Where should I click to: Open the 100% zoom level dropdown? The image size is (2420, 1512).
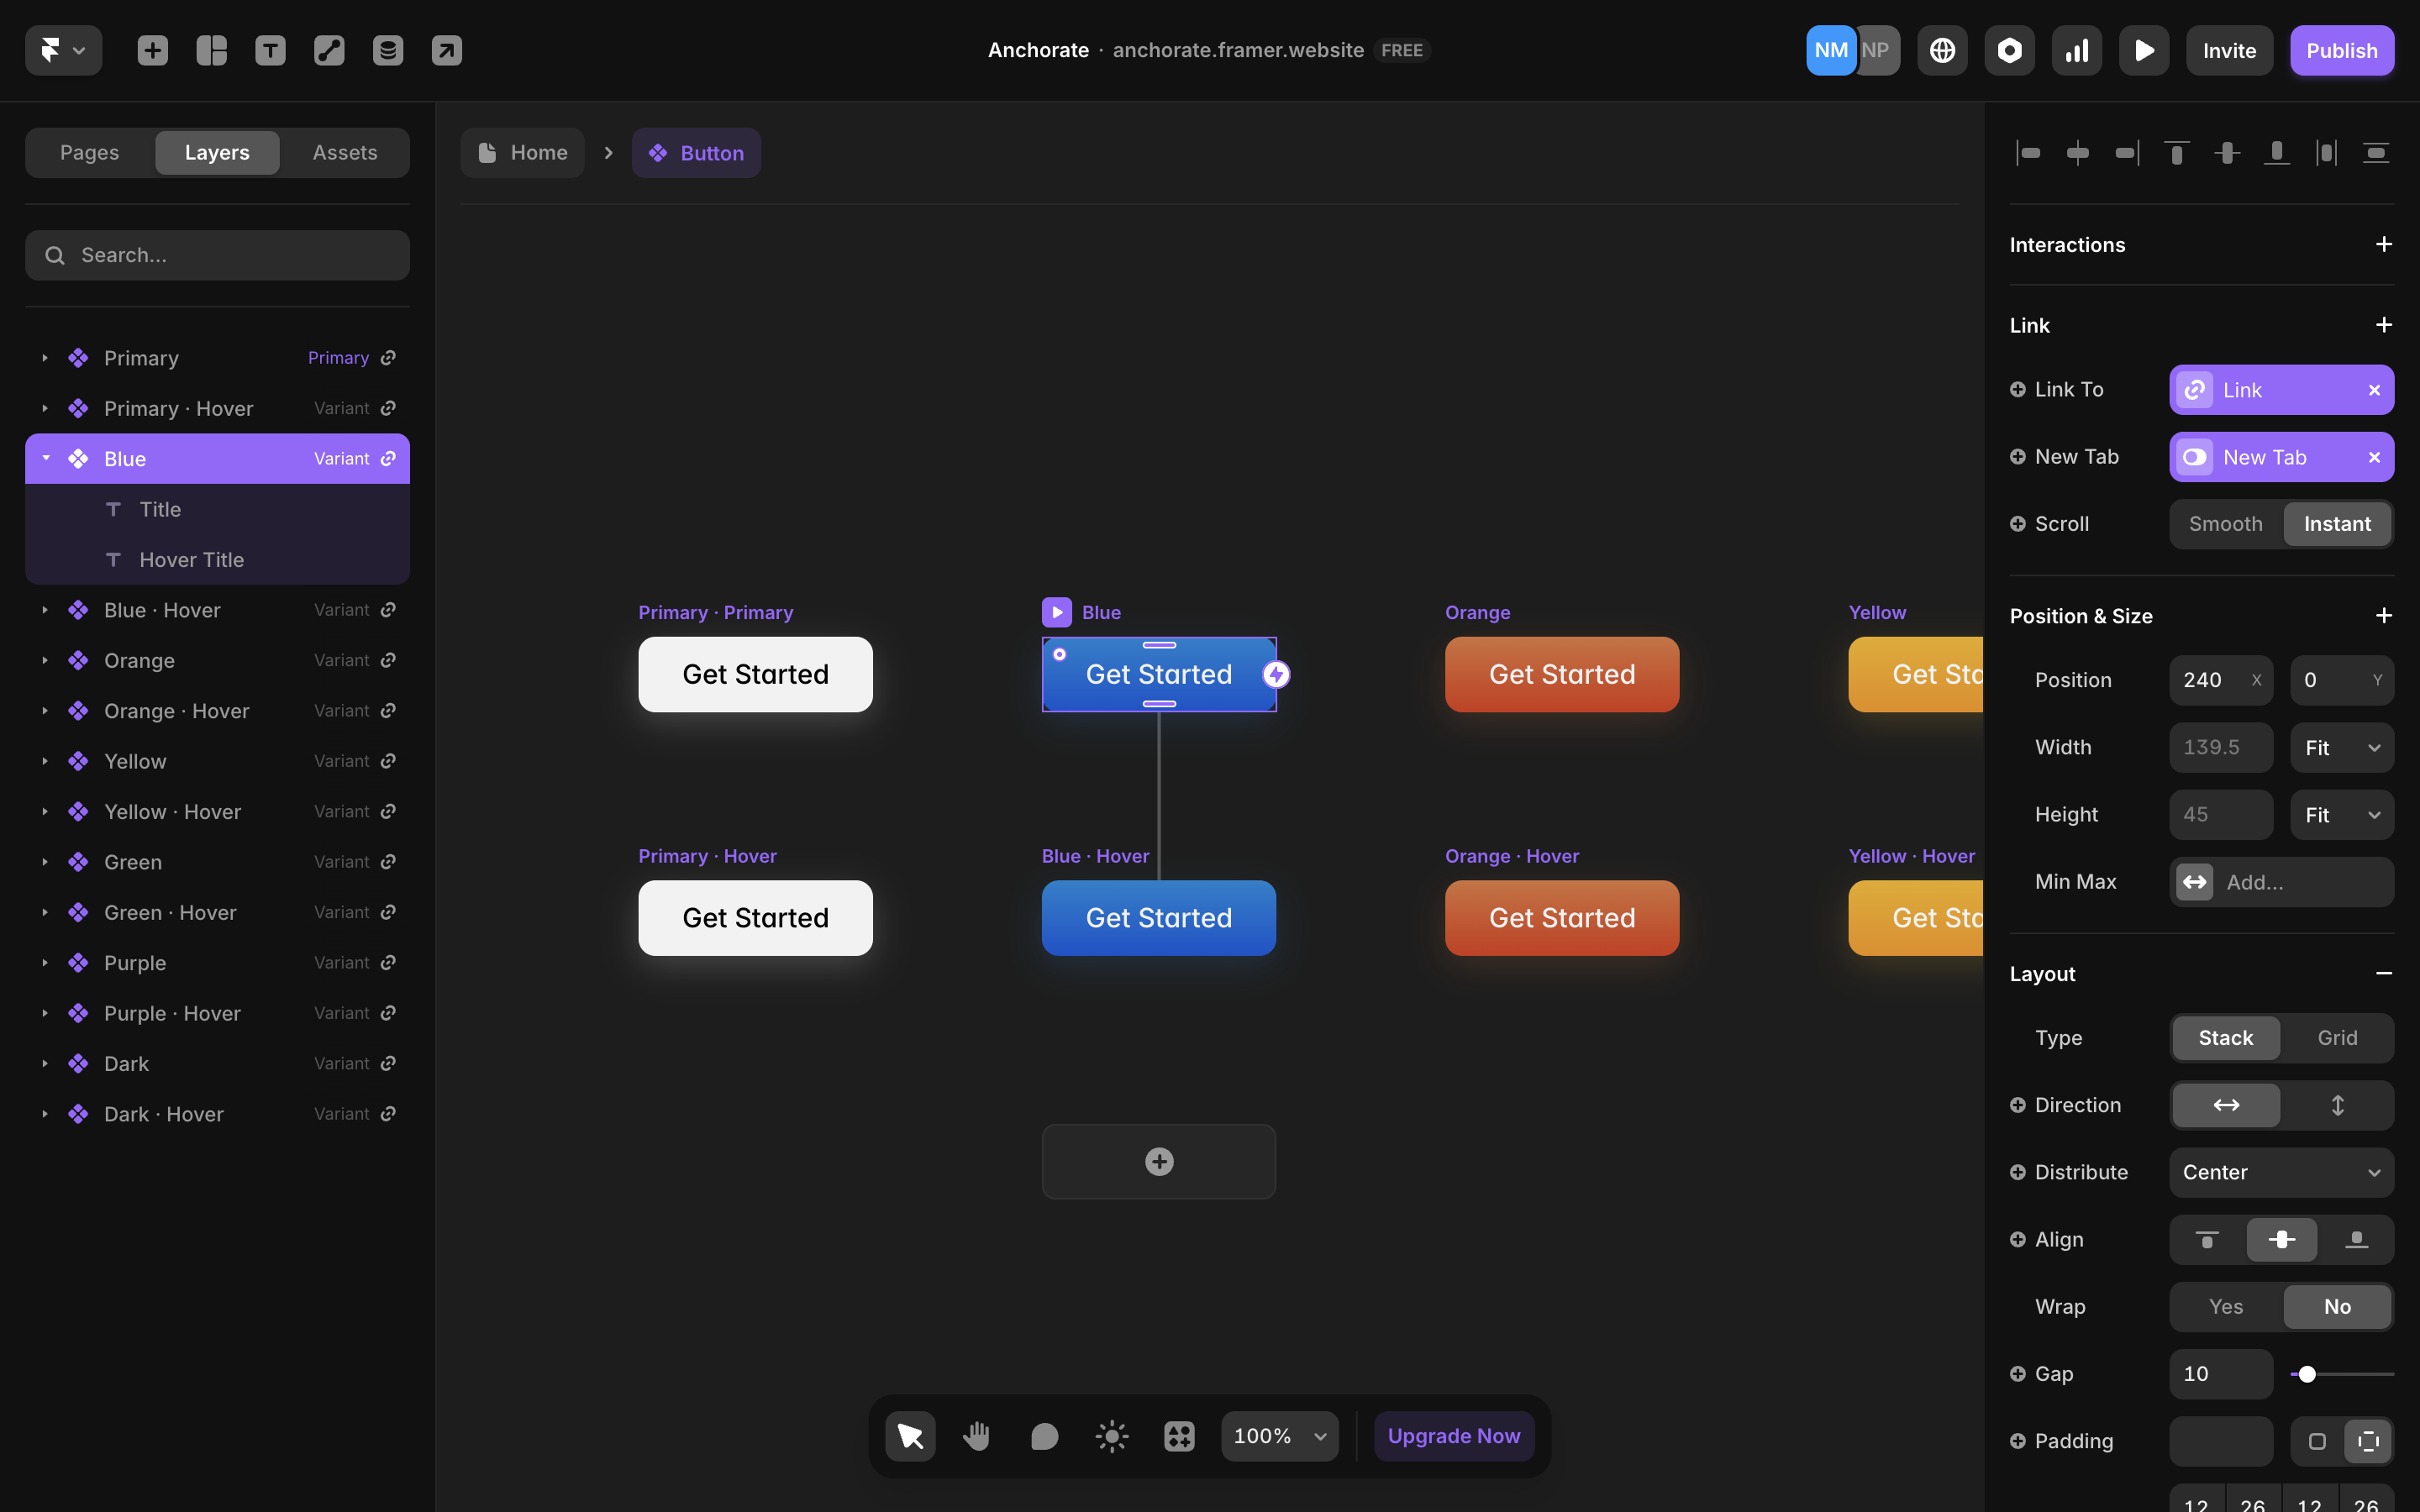tap(1279, 1436)
